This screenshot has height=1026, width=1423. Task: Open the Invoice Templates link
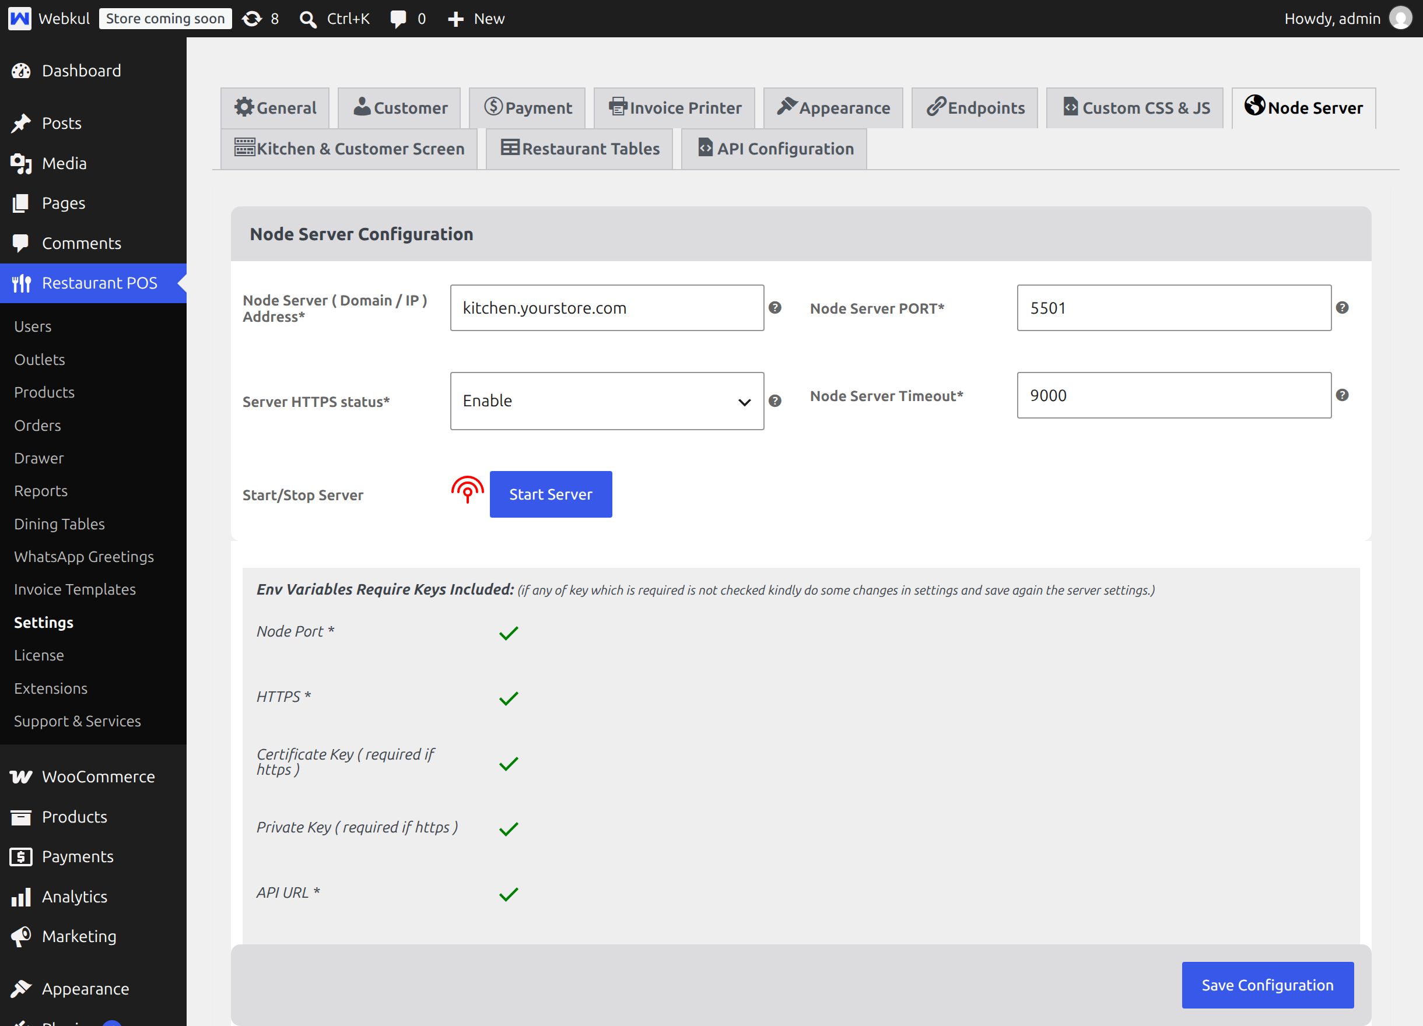pos(75,589)
